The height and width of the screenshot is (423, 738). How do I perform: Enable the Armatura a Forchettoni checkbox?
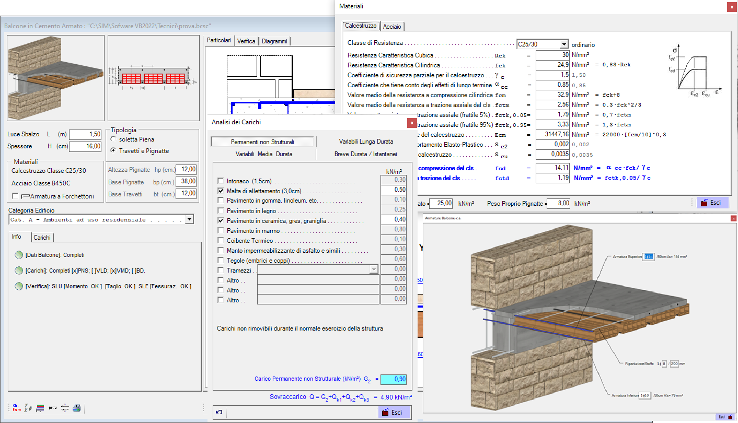15,196
